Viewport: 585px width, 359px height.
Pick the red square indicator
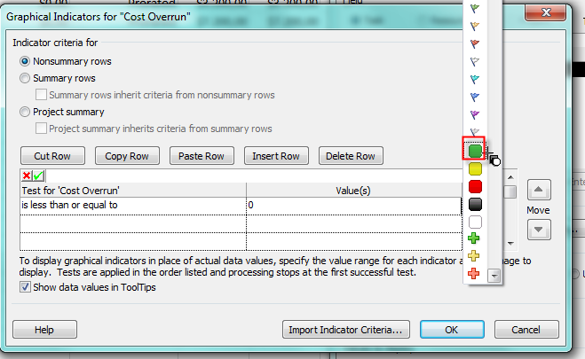tap(475, 186)
